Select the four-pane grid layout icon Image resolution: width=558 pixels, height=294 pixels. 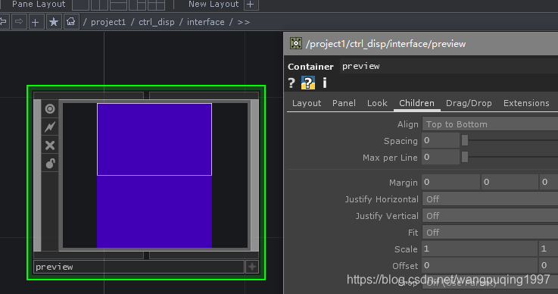click(x=156, y=5)
